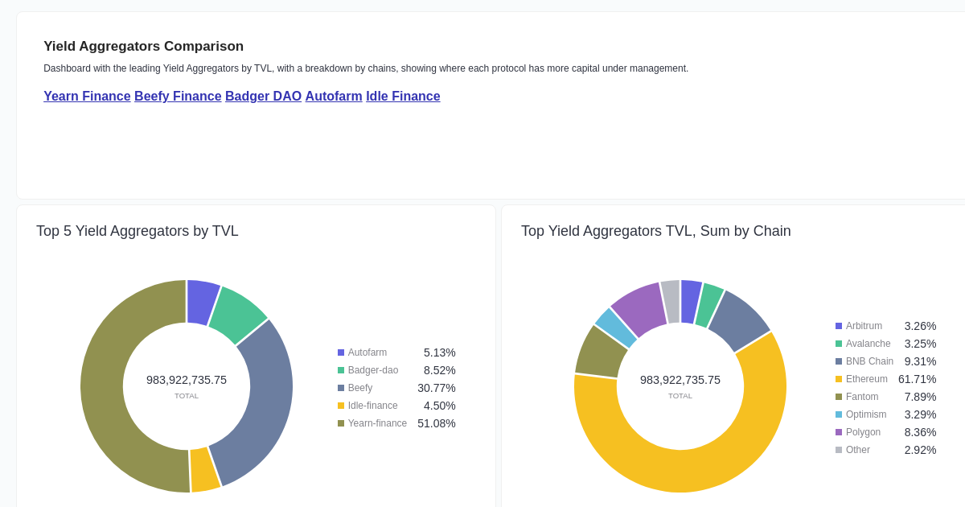
Task: Expand the Other category in chain legend
Action: point(857,450)
